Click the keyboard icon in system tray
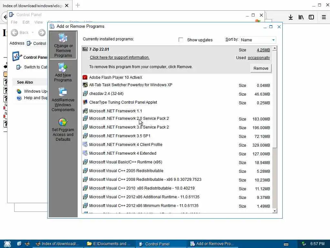The width and height of the screenshot is (330, 248). point(286,244)
